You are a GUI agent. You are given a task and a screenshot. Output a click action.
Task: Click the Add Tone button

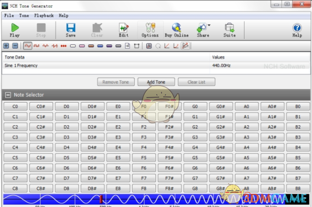coord(156,82)
